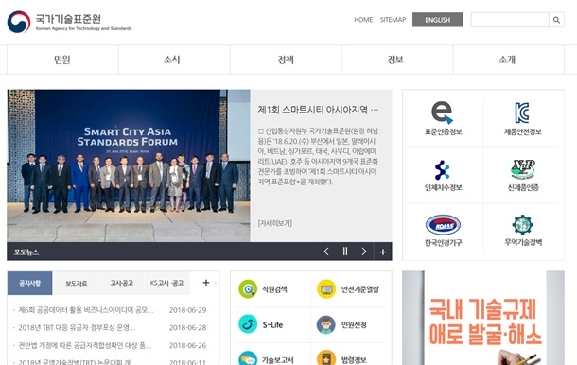Click the 기술보고서 chat bubble icon
Screen dimensions: 577x365
248,358
